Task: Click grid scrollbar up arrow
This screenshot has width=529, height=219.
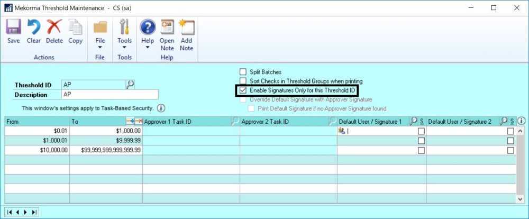Action: [x=521, y=131]
